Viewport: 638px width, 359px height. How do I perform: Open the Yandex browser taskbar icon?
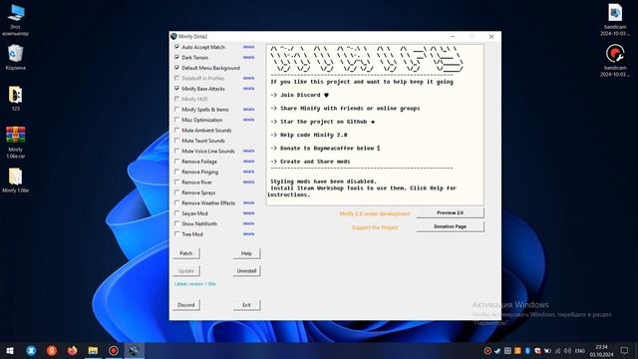pos(52,350)
